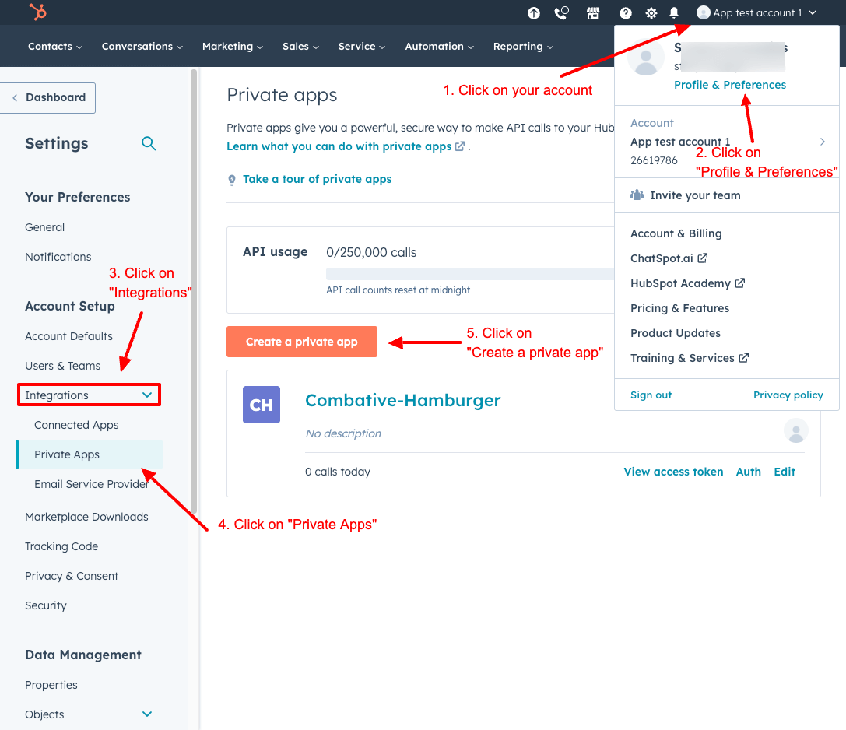
Task: Start Take a tour of private apps
Action: tap(318, 179)
